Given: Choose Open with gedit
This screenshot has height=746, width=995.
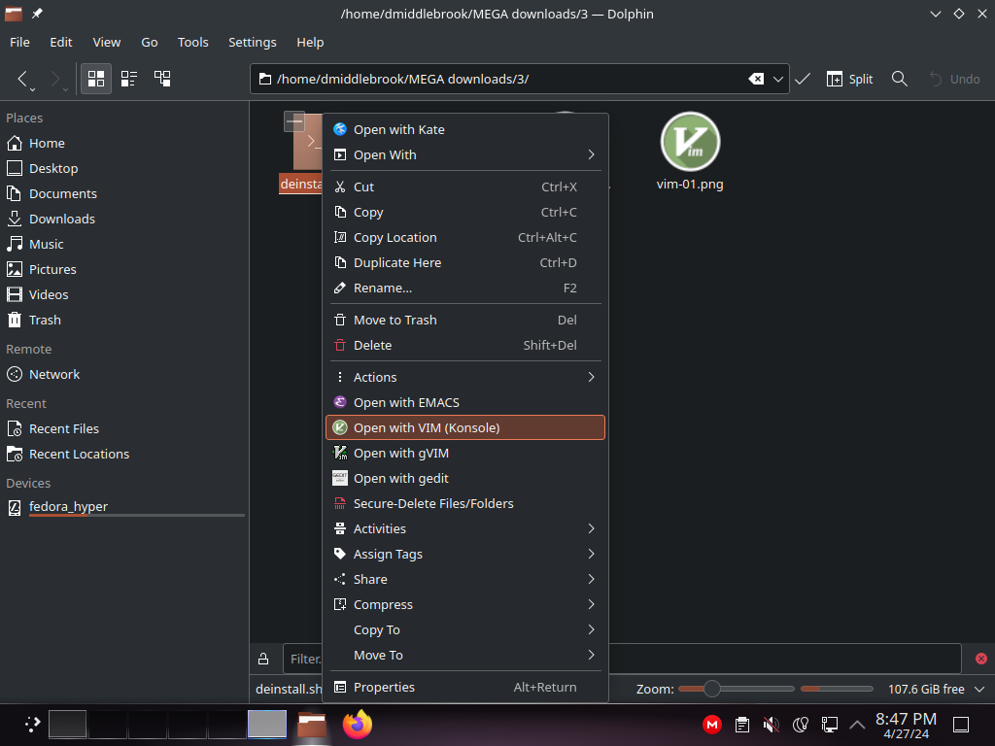Looking at the screenshot, I should pyautogui.click(x=465, y=478).
